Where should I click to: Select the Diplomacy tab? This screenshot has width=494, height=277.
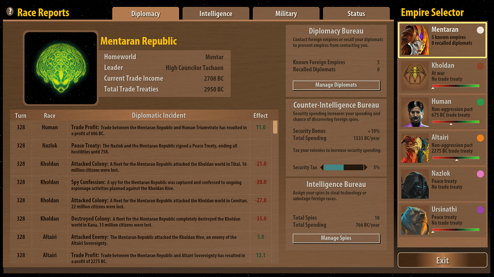tap(145, 13)
